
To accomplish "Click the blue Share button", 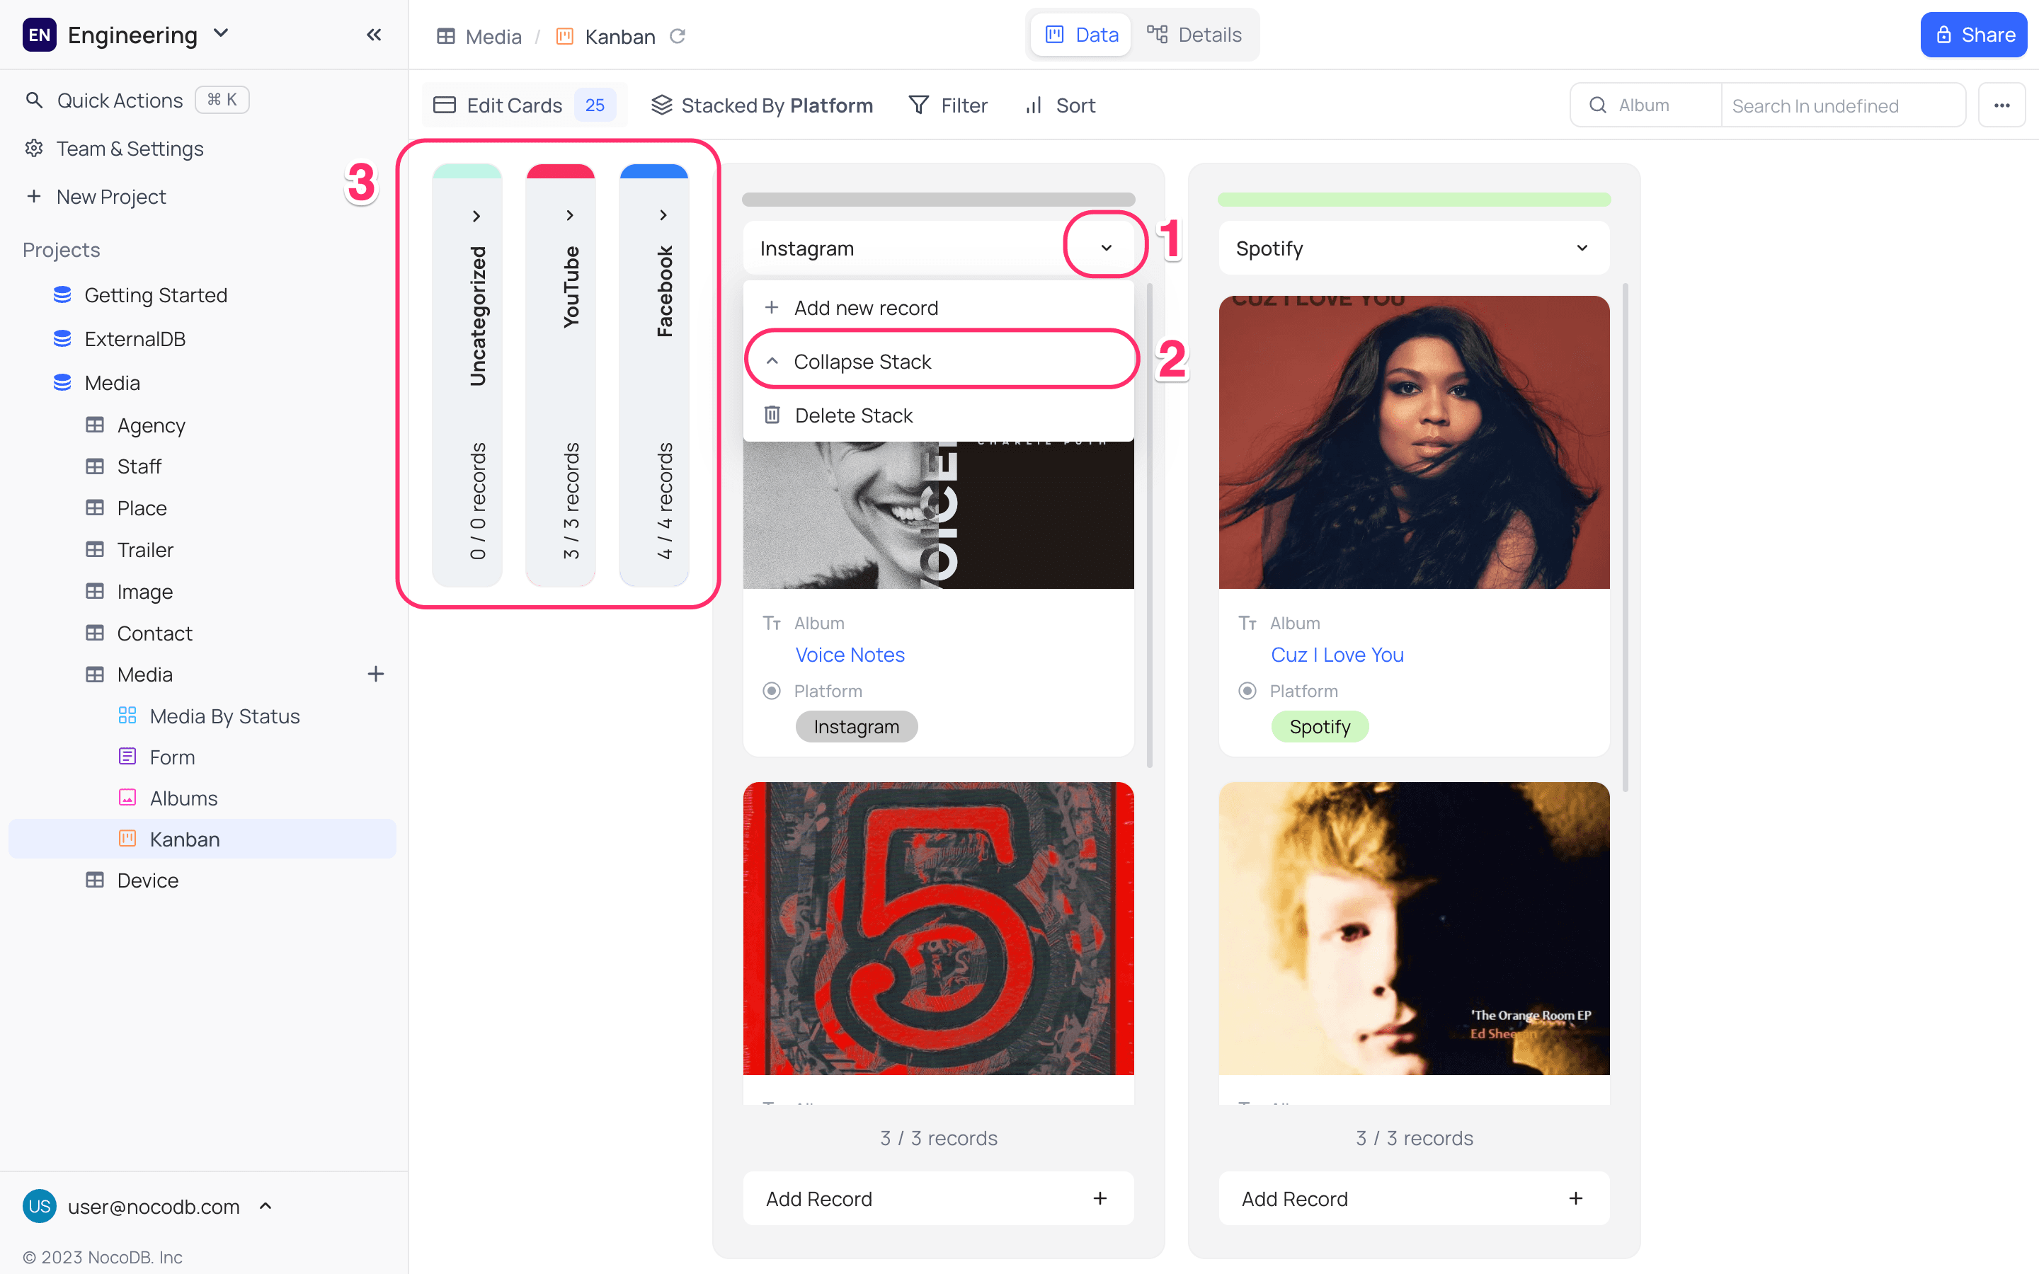I will [x=1972, y=35].
